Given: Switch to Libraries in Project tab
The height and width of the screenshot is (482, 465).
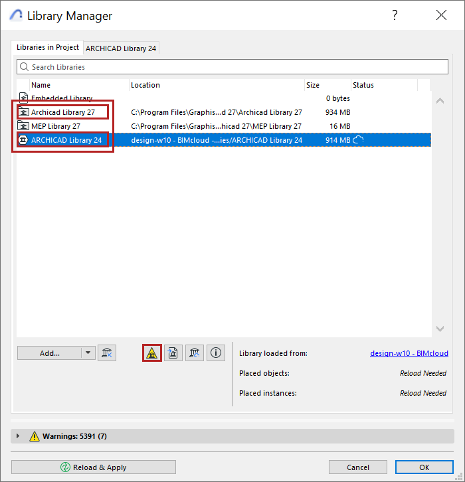Looking at the screenshot, I should click(x=47, y=47).
